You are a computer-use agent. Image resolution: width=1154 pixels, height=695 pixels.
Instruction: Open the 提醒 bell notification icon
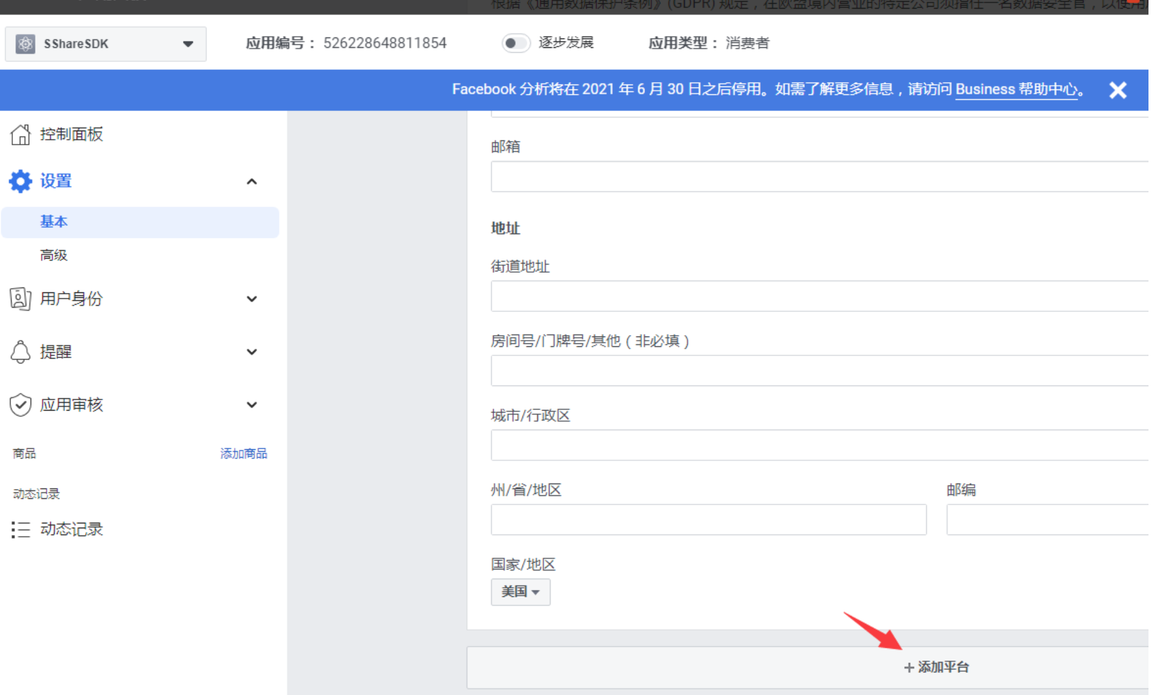pyautogui.click(x=20, y=351)
